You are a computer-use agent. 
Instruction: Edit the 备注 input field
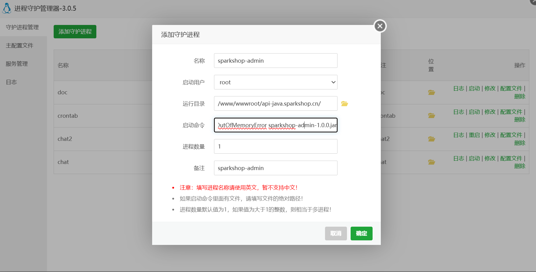276,168
